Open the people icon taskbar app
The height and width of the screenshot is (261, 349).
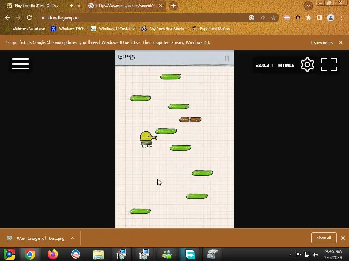pos(167,254)
